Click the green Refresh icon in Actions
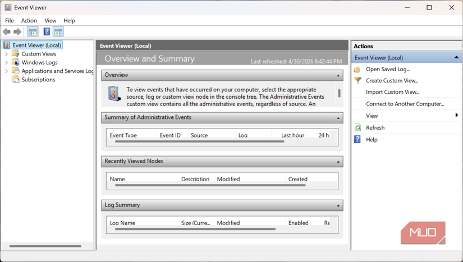The image size is (463, 262). [x=357, y=127]
